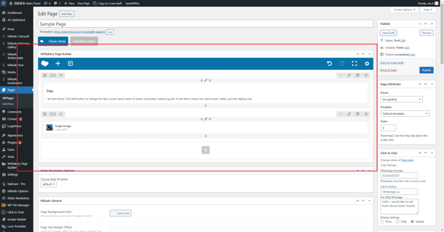Edit the Single Image row with pencil icon
This screenshot has height=232, width=444.
pos(349,114)
